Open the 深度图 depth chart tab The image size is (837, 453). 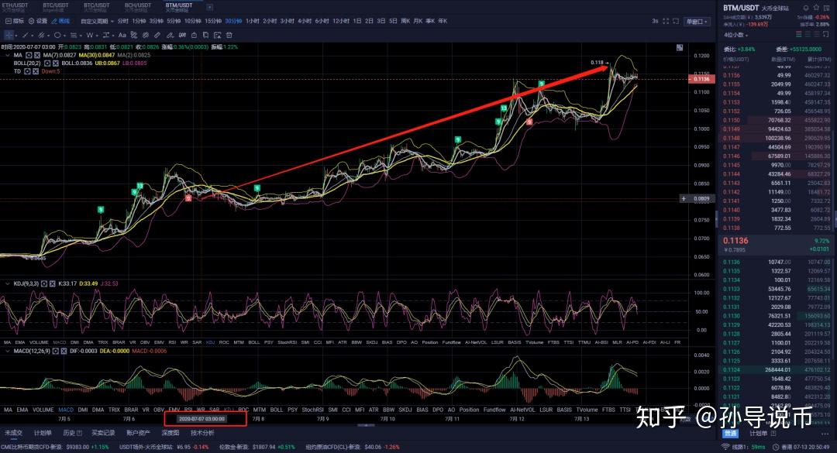click(x=170, y=433)
